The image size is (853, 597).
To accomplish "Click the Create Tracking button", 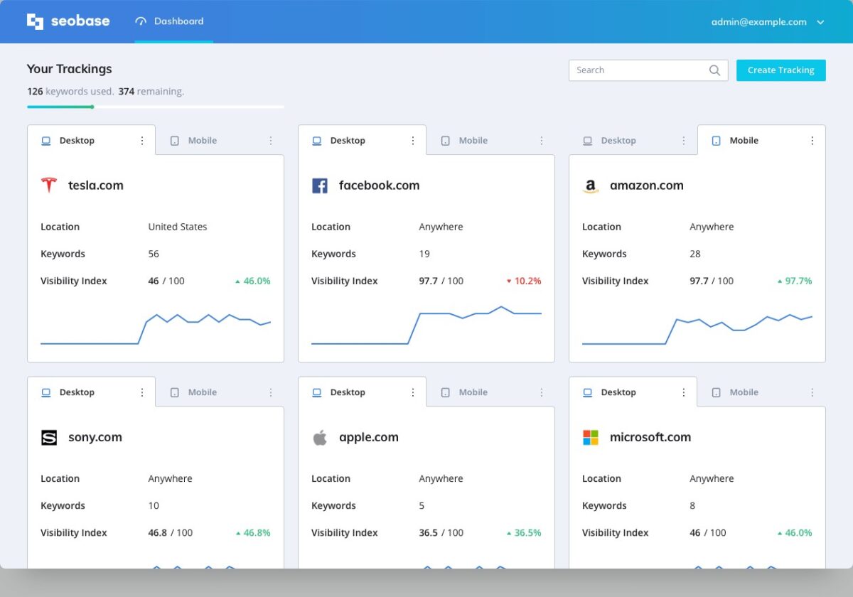I will 780,70.
